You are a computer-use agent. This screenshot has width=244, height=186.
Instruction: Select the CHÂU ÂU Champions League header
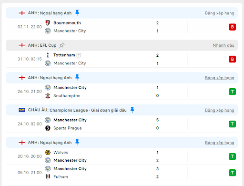click(x=122, y=110)
